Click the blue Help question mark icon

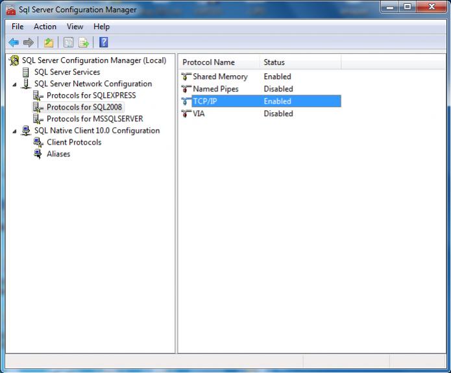[104, 43]
